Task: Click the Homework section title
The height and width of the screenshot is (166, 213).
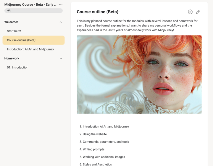Action: [12, 58]
